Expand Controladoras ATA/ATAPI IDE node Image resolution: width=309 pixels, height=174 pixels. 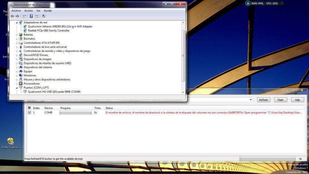(x=17, y=43)
